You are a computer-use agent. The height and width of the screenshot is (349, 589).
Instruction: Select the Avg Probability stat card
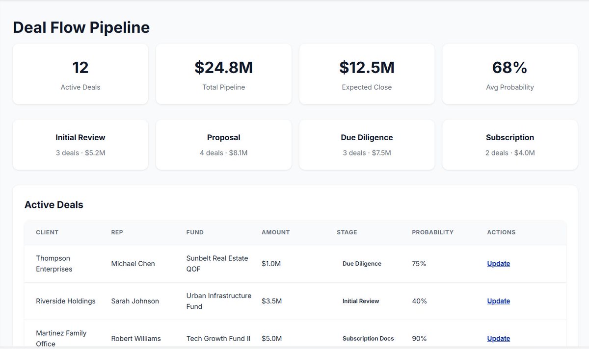tap(510, 74)
